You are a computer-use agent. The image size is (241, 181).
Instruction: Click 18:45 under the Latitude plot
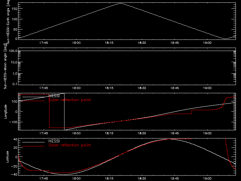(x=175, y=179)
